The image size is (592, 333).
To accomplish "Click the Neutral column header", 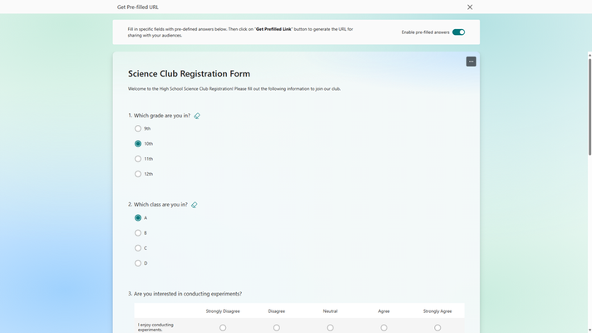I will click(x=330, y=311).
